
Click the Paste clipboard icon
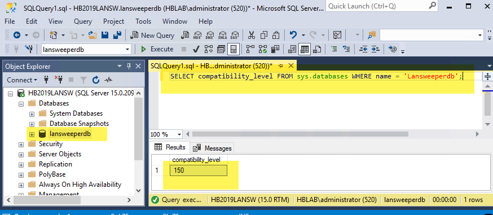point(276,35)
